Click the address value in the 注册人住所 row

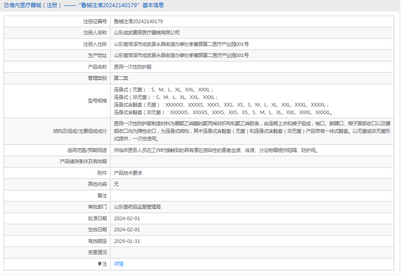pyautogui.click(x=181, y=44)
